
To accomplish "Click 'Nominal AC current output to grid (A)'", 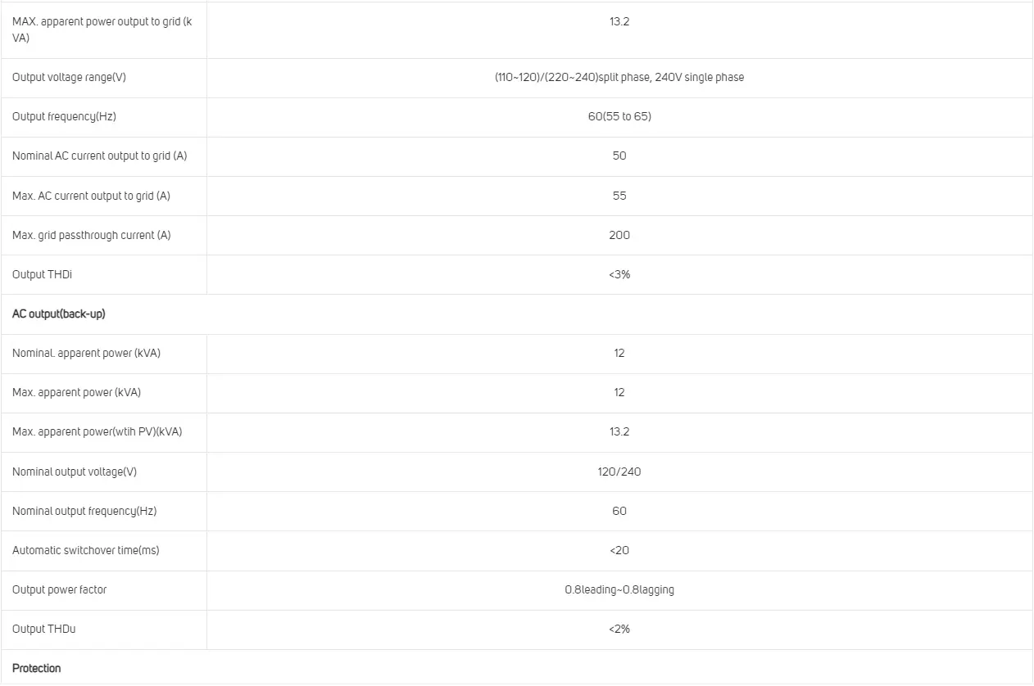I will point(99,156).
